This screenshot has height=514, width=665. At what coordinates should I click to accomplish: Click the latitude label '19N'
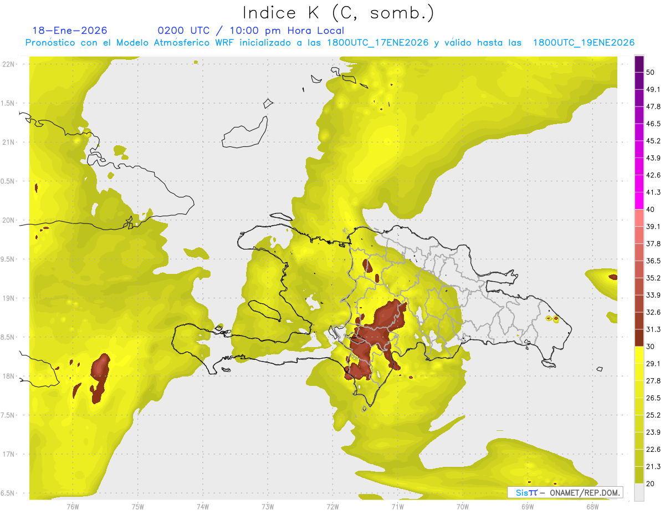[x=9, y=298]
